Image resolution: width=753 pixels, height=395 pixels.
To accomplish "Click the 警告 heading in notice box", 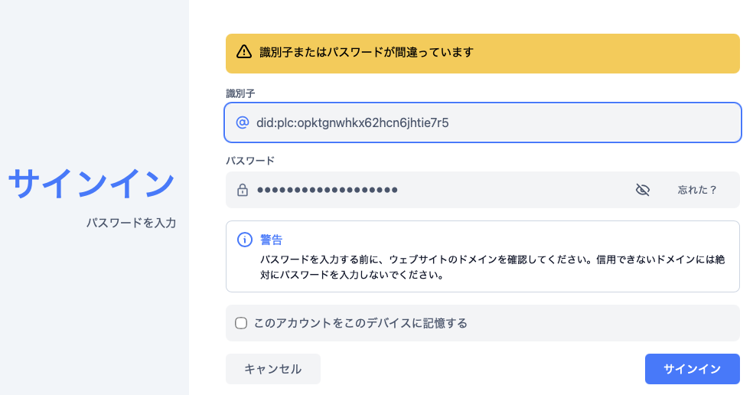I will click(x=272, y=240).
